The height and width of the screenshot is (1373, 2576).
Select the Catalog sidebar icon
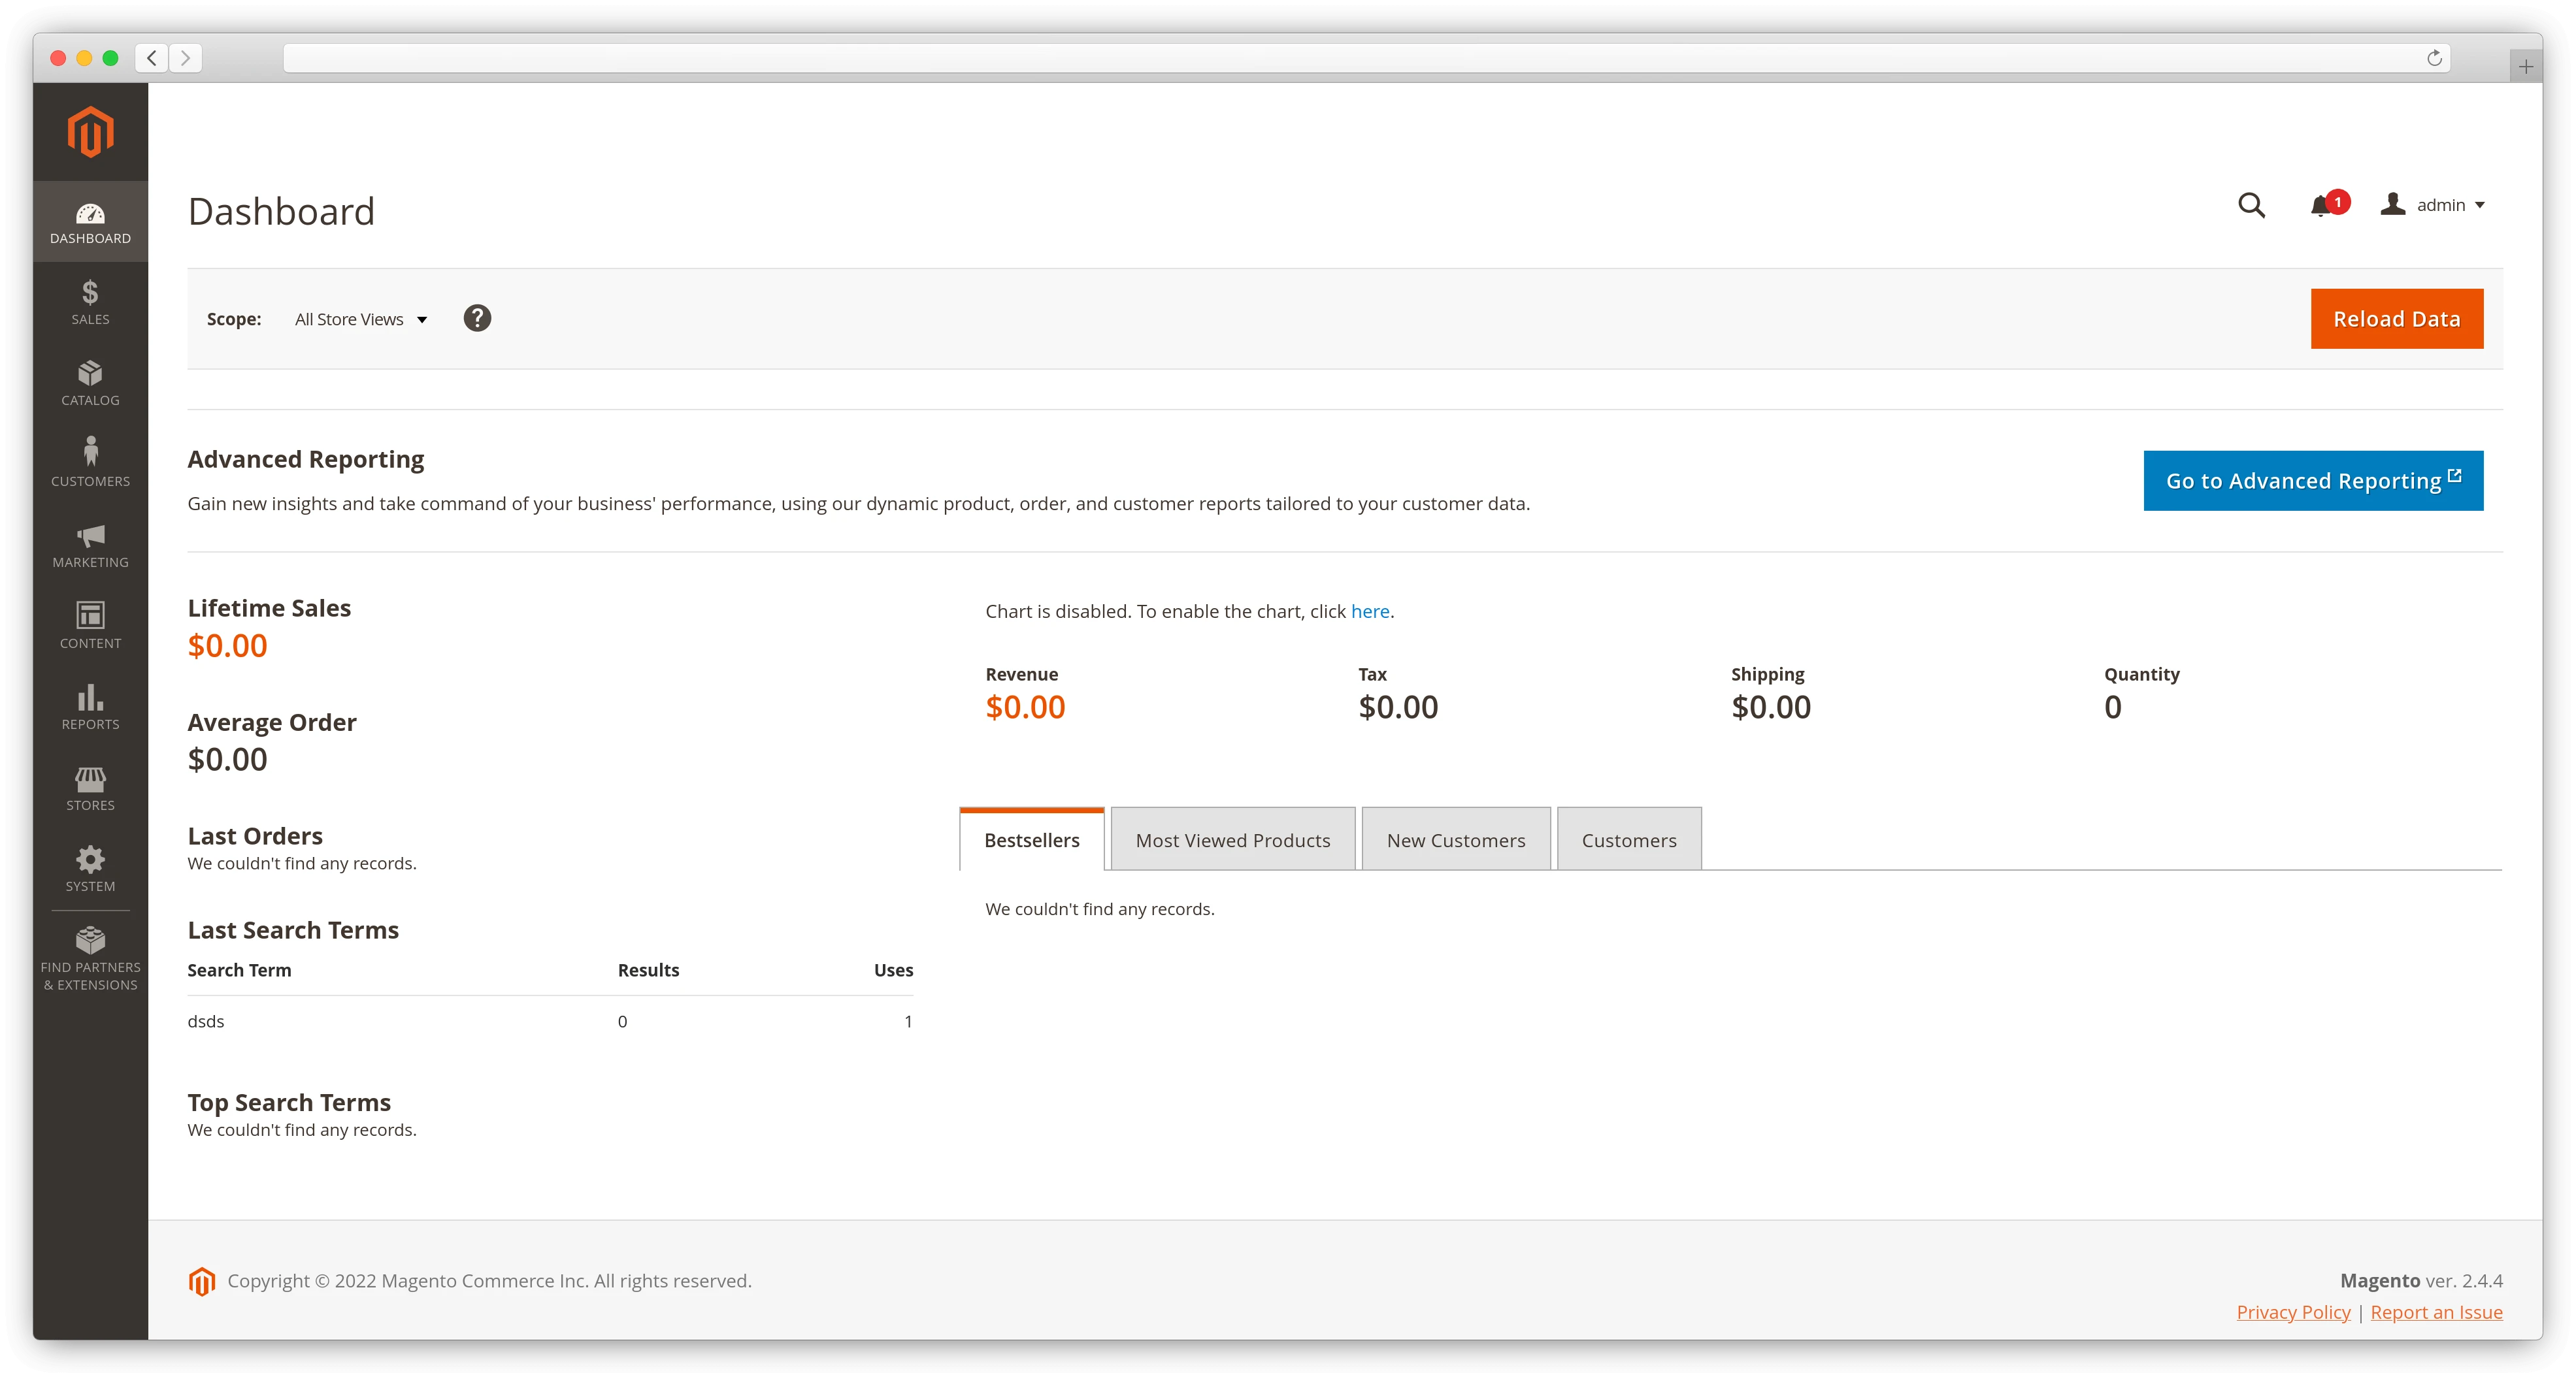[90, 383]
